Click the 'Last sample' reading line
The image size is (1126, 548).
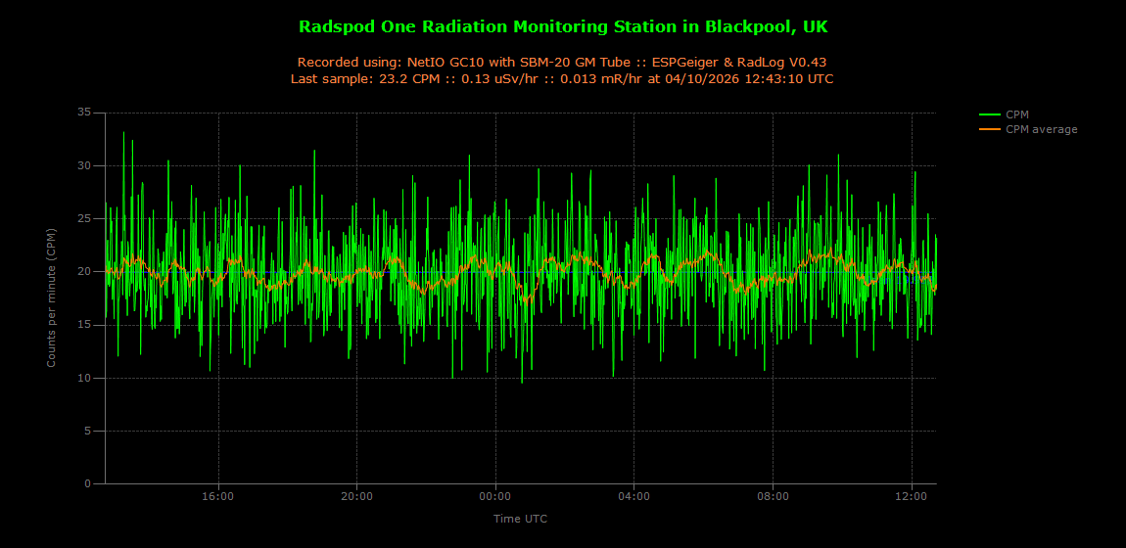click(563, 79)
